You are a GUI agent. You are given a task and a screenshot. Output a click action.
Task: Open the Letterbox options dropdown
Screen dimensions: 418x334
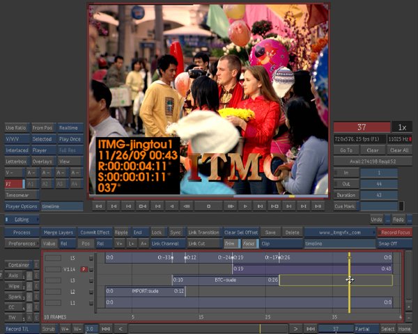[x=16, y=161]
